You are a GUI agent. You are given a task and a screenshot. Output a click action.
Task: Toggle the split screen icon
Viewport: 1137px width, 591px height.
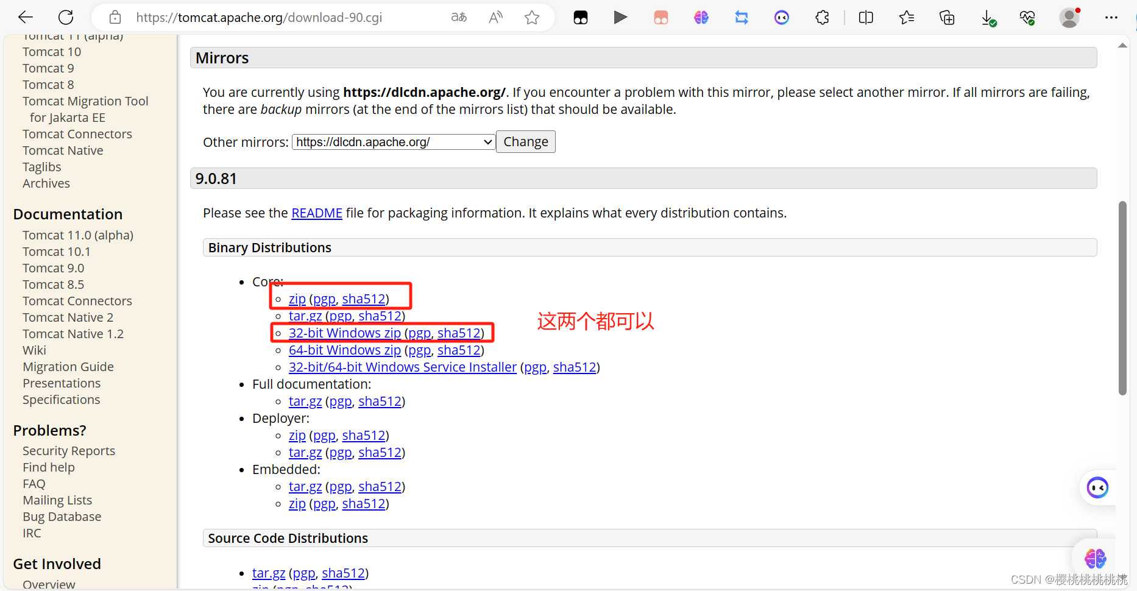pyautogui.click(x=866, y=18)
